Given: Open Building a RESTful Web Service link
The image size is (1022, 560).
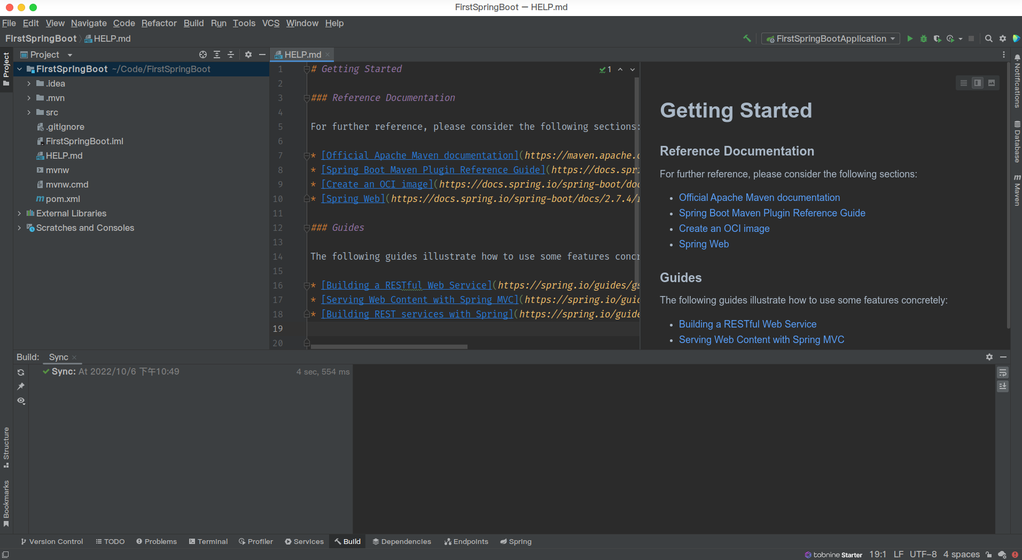Looking at the screenshot, I should (x=747, y=324).
